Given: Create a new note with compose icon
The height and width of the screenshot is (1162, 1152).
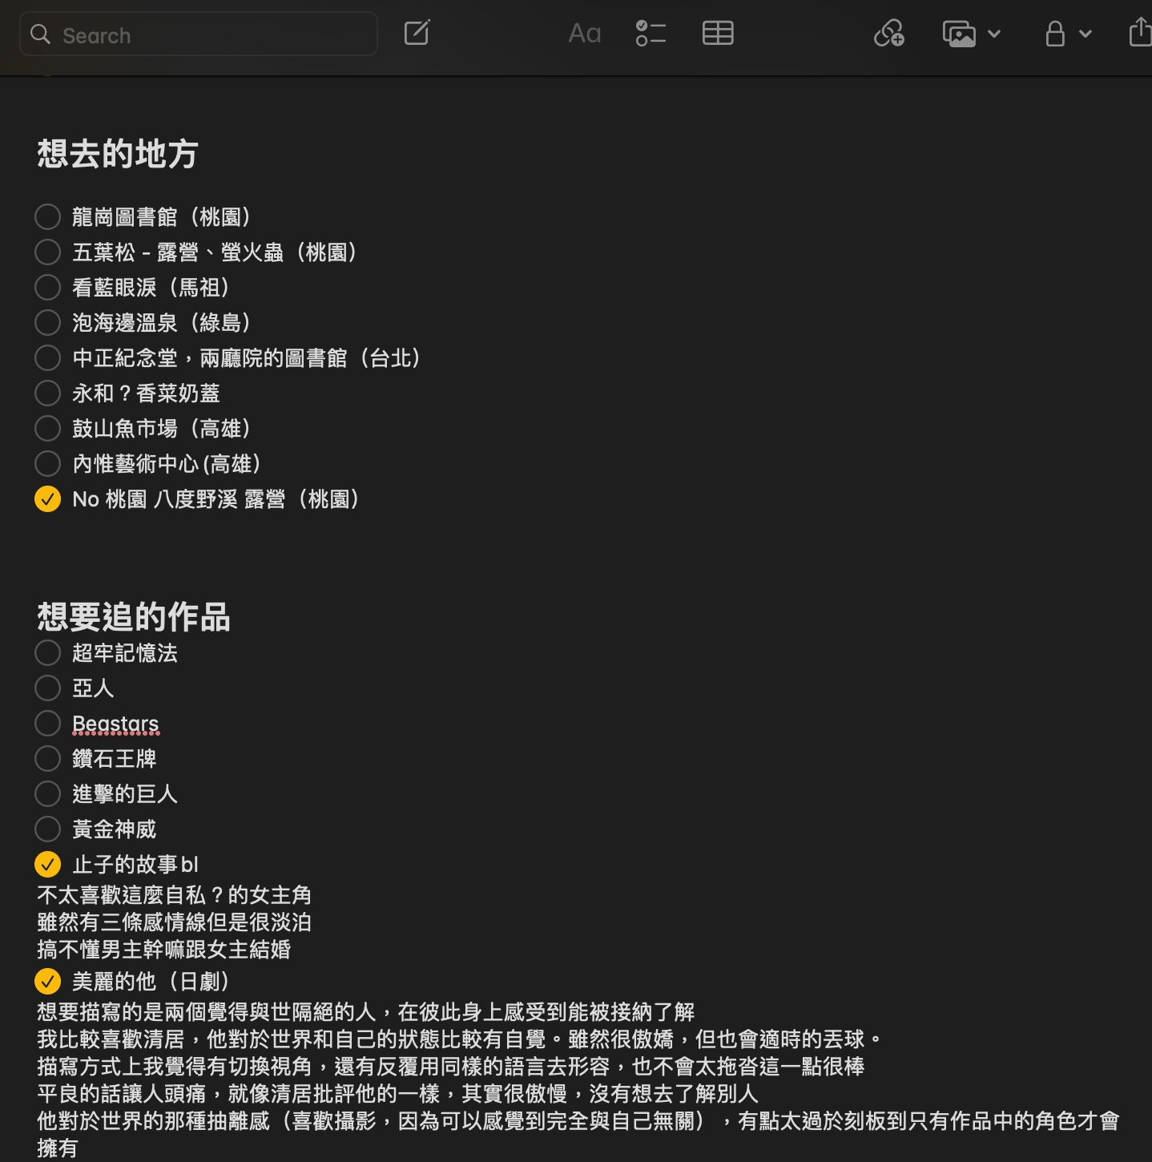Looking at the screenshot, I should (x=417, y=33).
